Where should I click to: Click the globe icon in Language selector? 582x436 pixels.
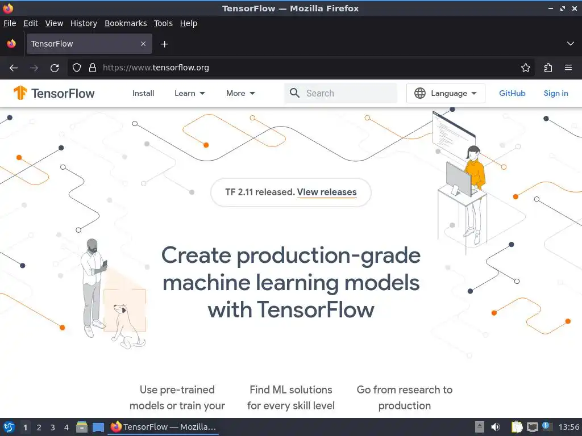(x=420, y=93)
